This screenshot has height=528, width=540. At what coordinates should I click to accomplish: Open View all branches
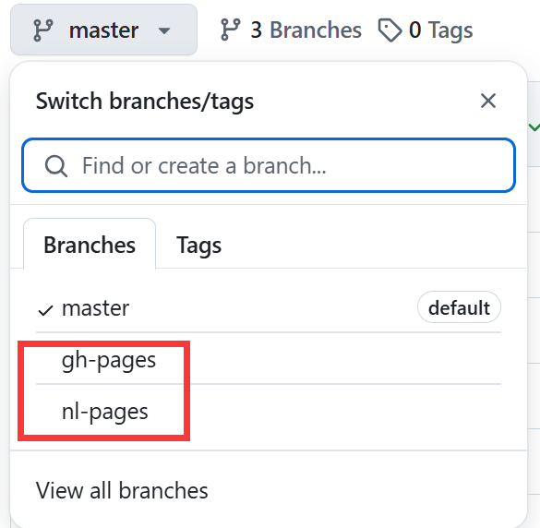click(122, 490)
